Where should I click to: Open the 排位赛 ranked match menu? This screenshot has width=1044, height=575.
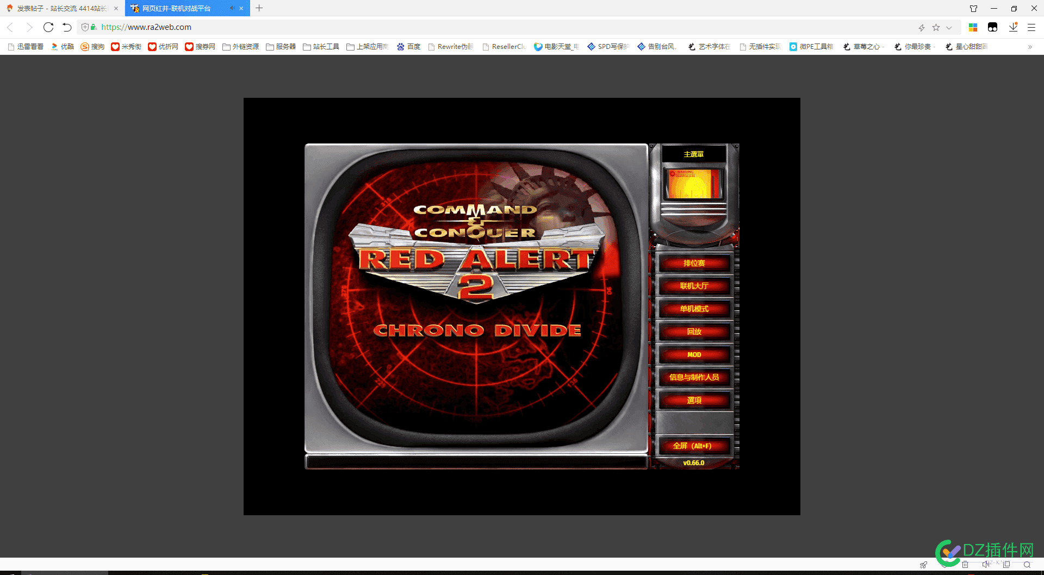coord(694,263)
